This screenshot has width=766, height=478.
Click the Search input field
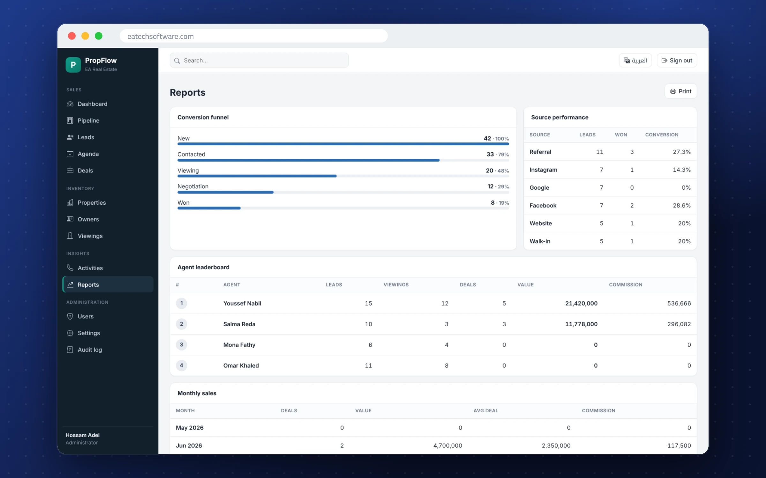pos(259,61)
